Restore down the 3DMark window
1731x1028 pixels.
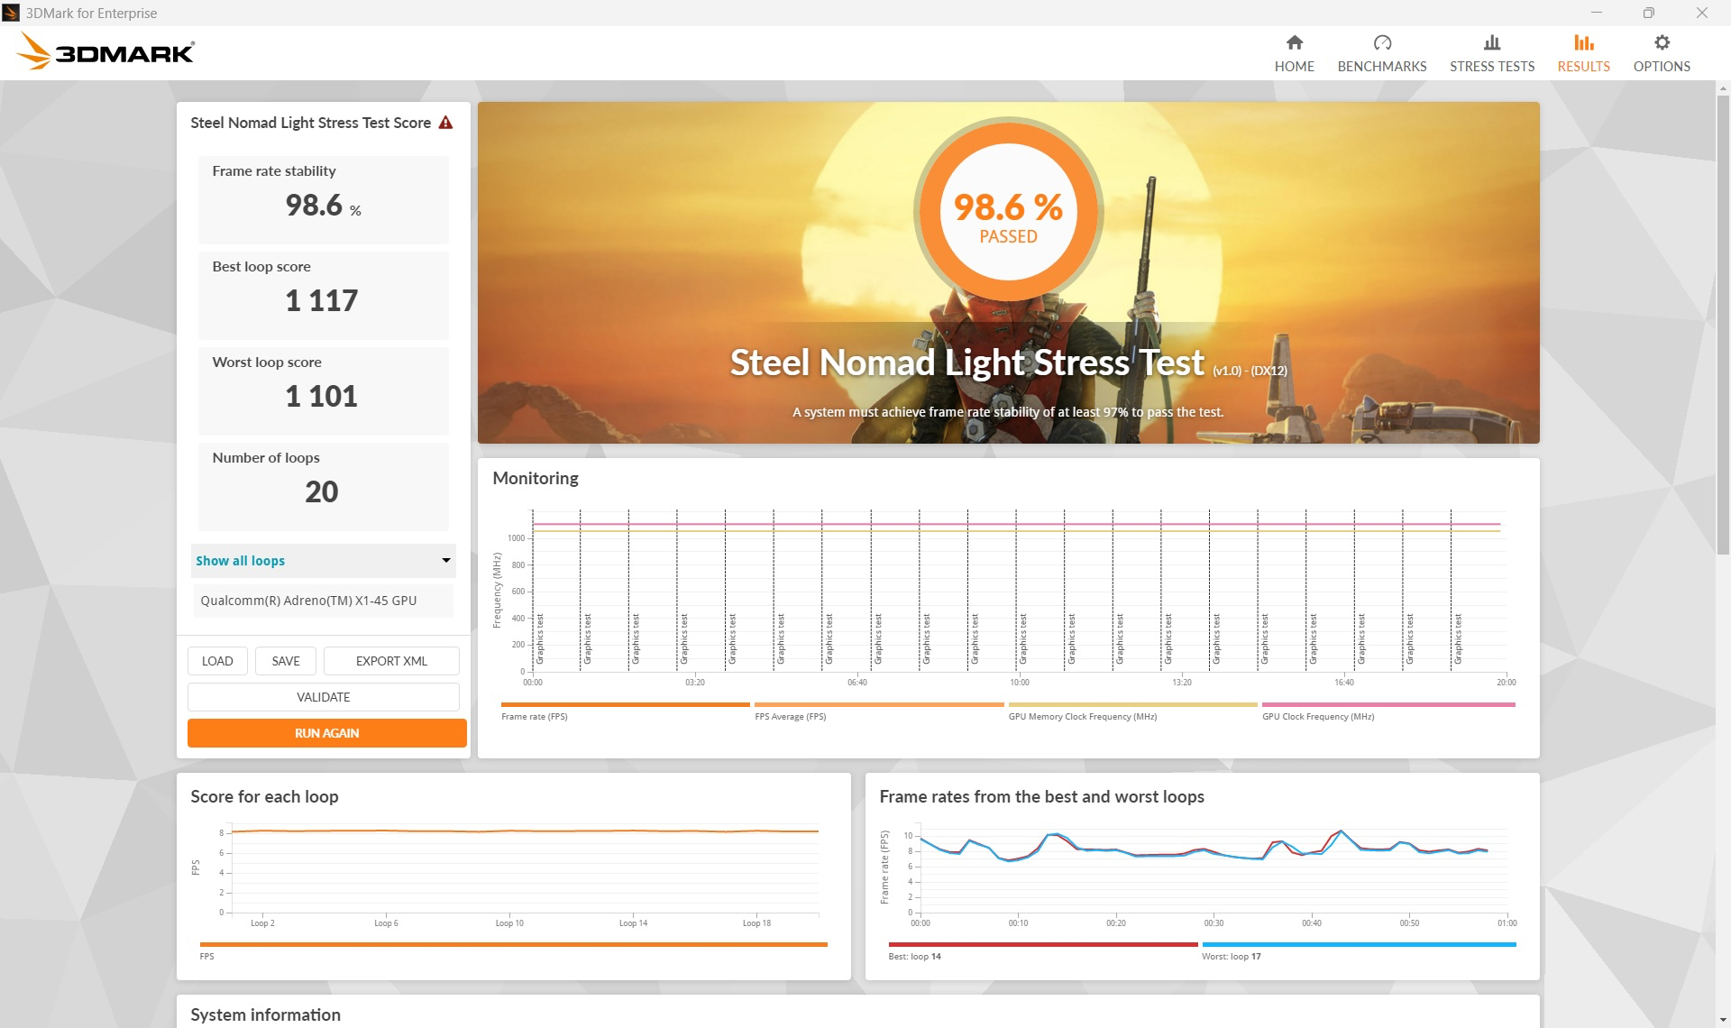click(1649, 13)
